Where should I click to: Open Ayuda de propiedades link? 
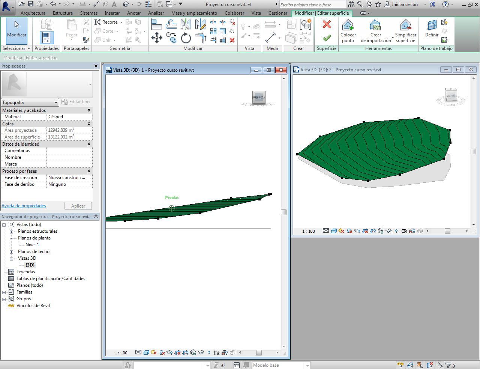click(24, 206)
